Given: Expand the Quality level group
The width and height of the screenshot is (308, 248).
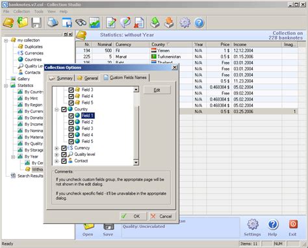Looking at the screenshot, I should click(x=57, y=155).
